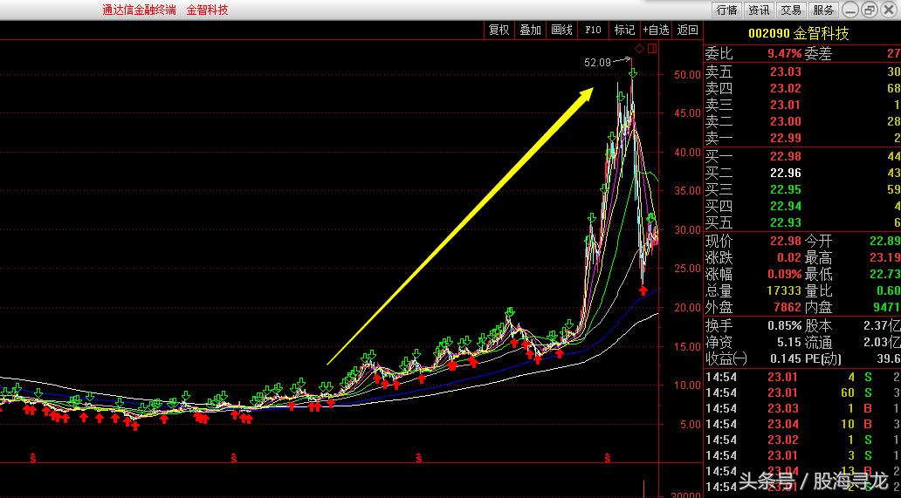Click the tick row priced 23.03 B
901x498 pixels.
click(x=802, y=408)
